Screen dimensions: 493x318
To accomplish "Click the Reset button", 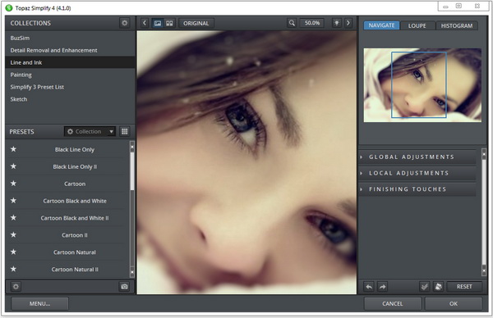I will tap(464, 286).
